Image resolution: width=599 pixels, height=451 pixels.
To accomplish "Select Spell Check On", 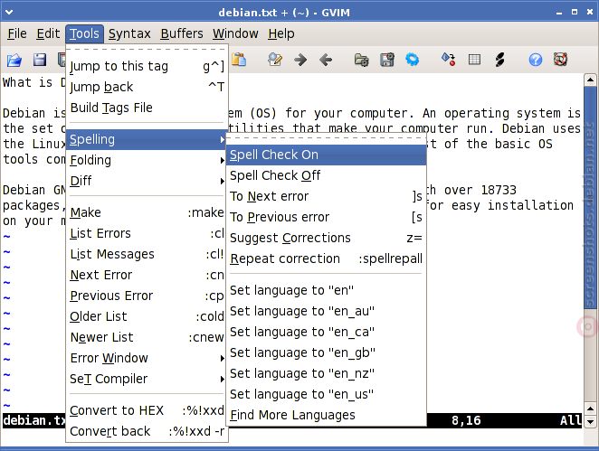I will click(326, 155).
